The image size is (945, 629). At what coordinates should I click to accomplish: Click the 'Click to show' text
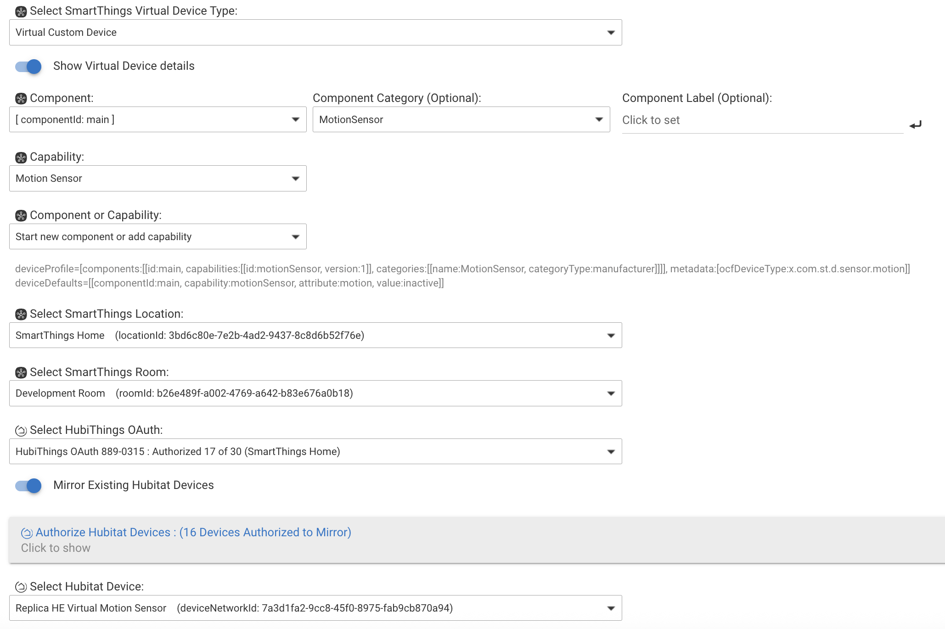point(56,548)
